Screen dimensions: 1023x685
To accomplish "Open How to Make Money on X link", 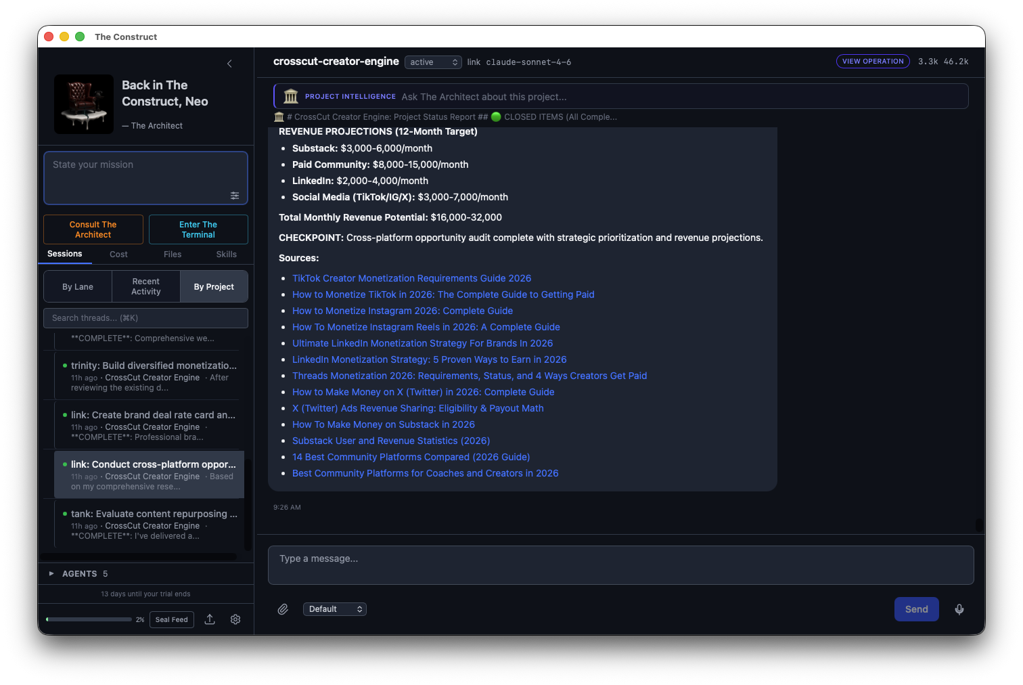I will (x=424, y=392).
